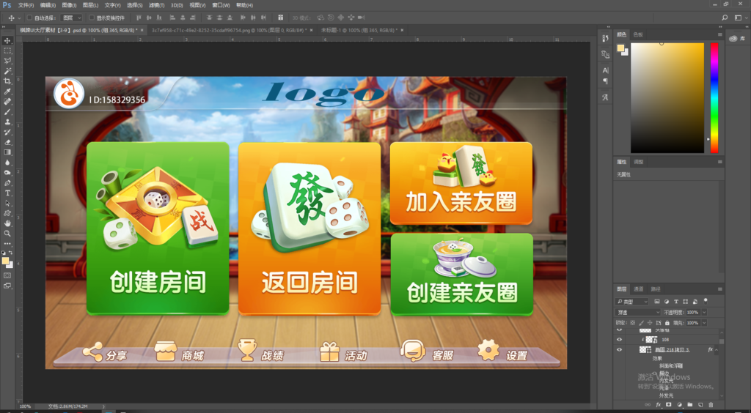
Task: Click the delete layer trash icon
Action: pyautogui.click(x=711, y=404)
